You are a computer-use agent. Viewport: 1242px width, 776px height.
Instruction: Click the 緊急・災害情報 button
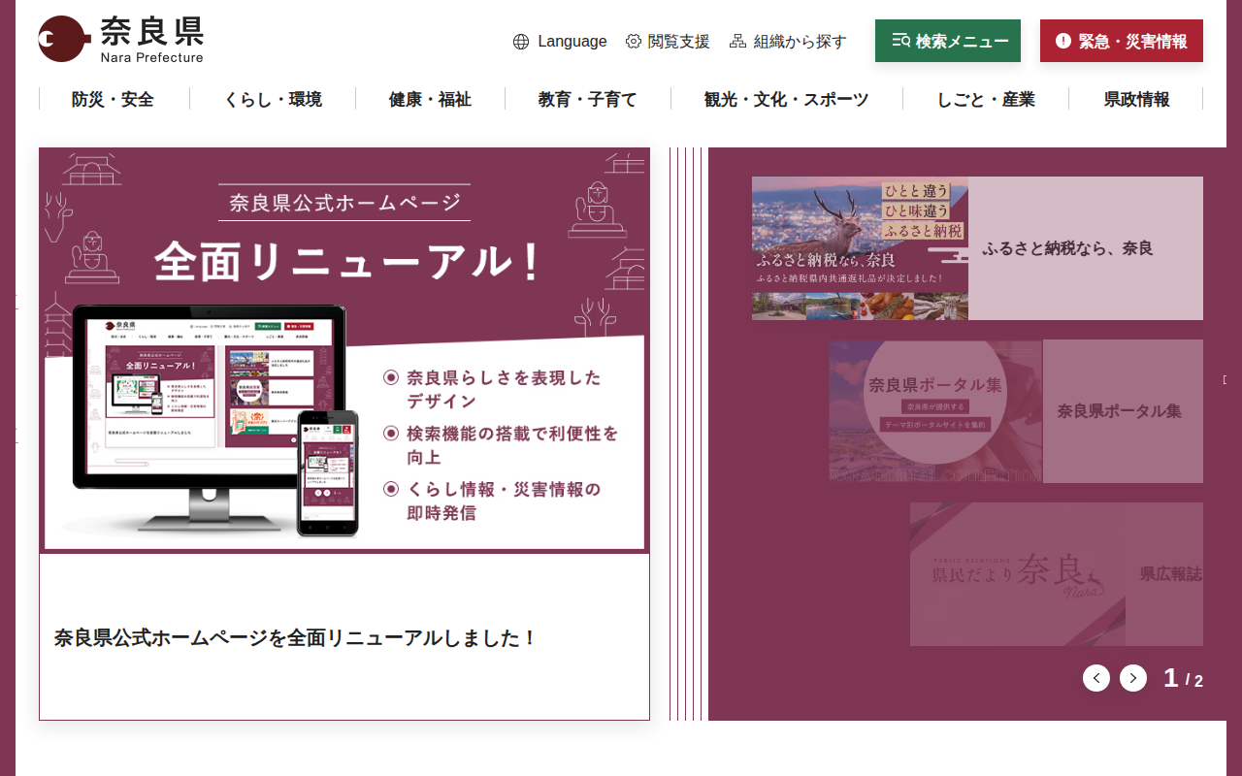click(1122, 41)
